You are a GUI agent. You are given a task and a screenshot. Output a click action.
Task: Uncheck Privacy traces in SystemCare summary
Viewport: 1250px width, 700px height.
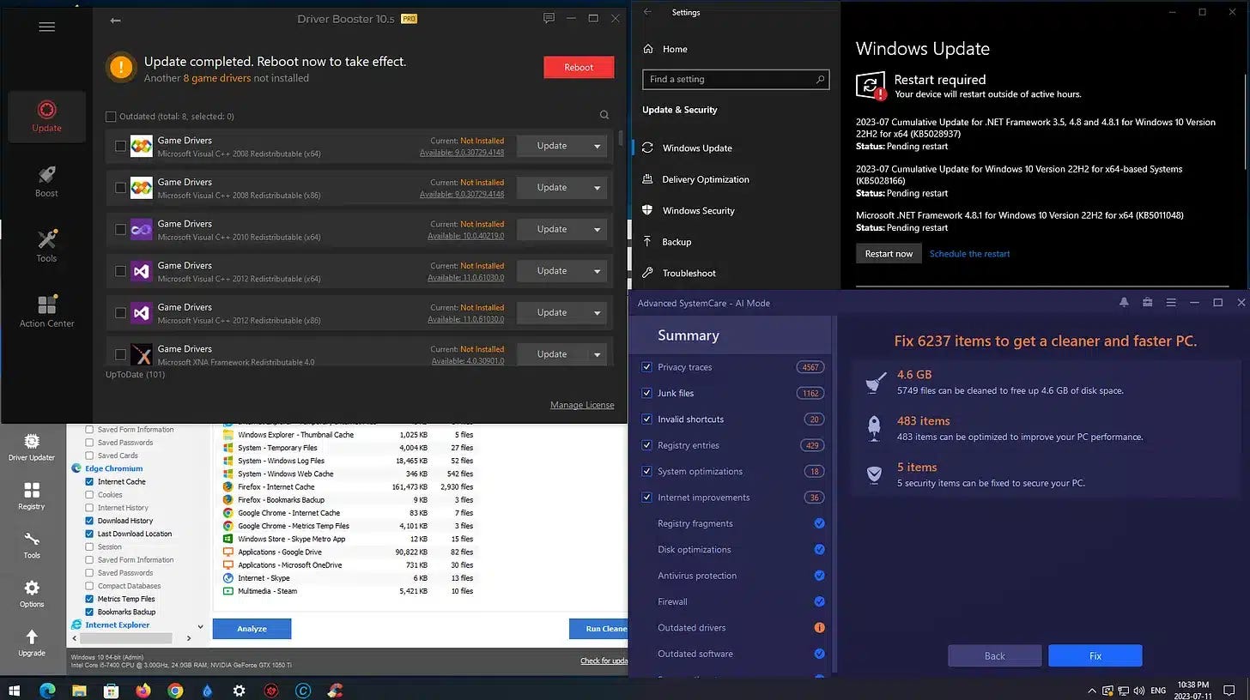coord(646,367)
